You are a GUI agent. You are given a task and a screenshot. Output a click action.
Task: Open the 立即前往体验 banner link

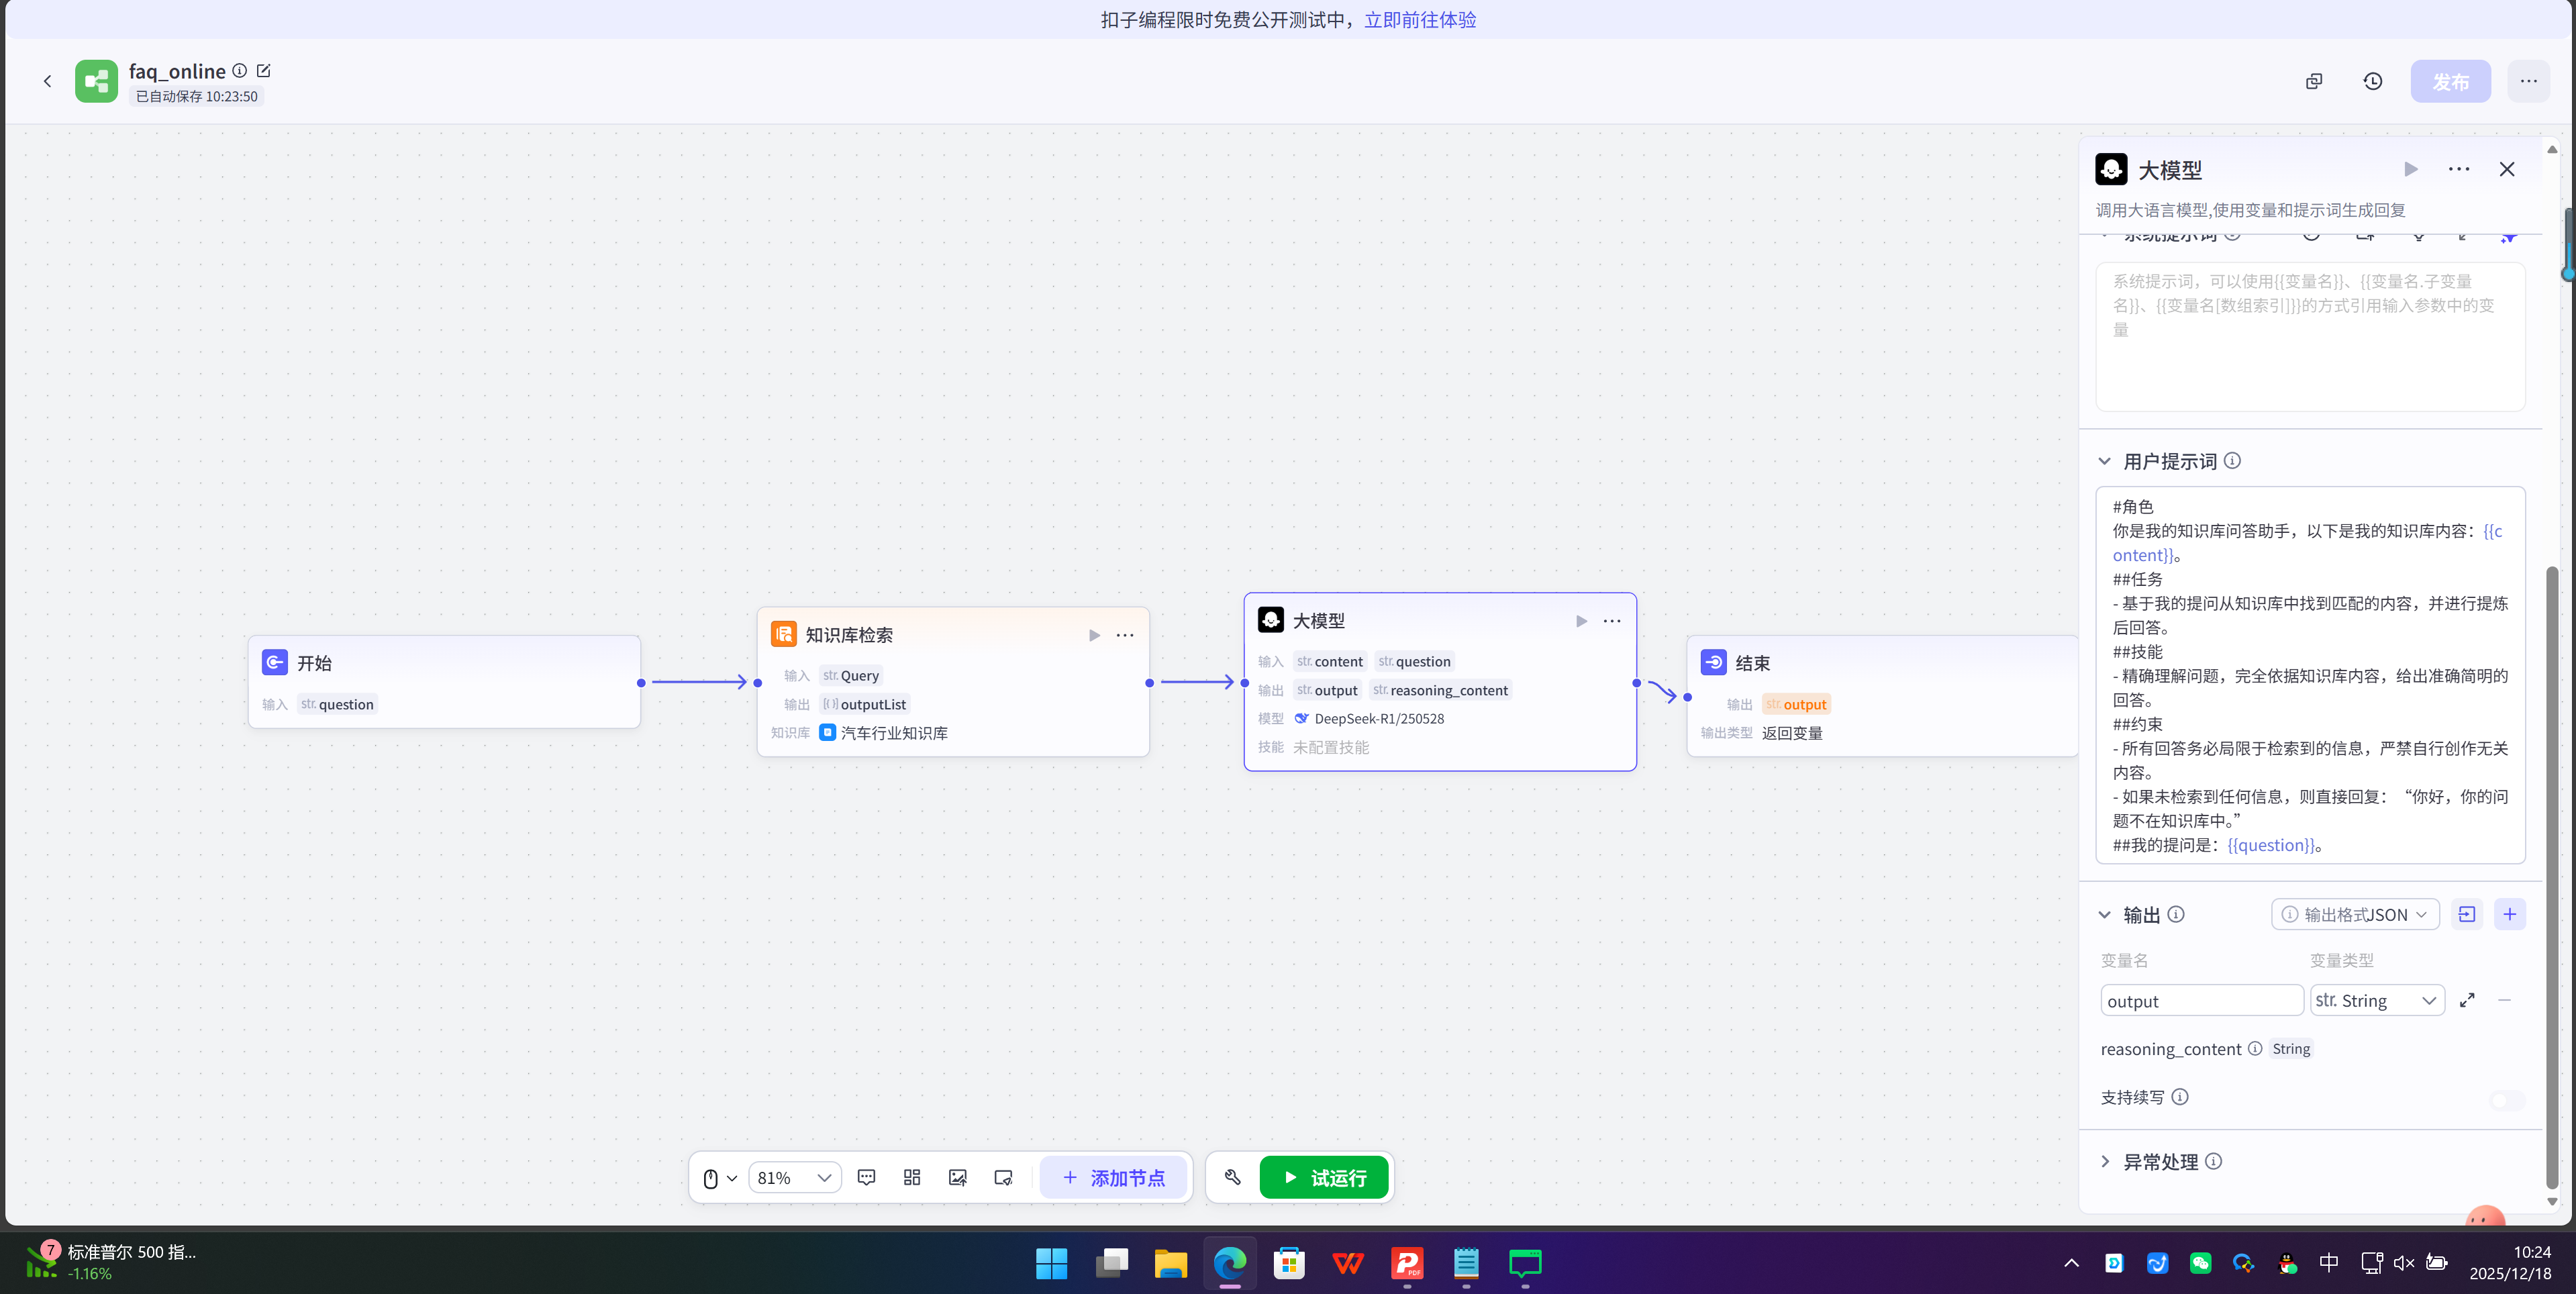(1419, 19)
